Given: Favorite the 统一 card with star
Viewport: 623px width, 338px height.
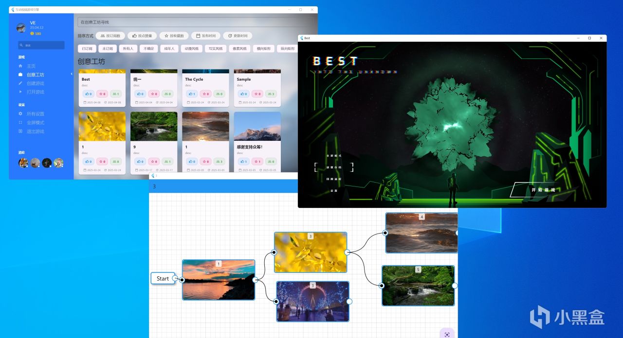Looking at the screenshot, I should click(154, 94).
